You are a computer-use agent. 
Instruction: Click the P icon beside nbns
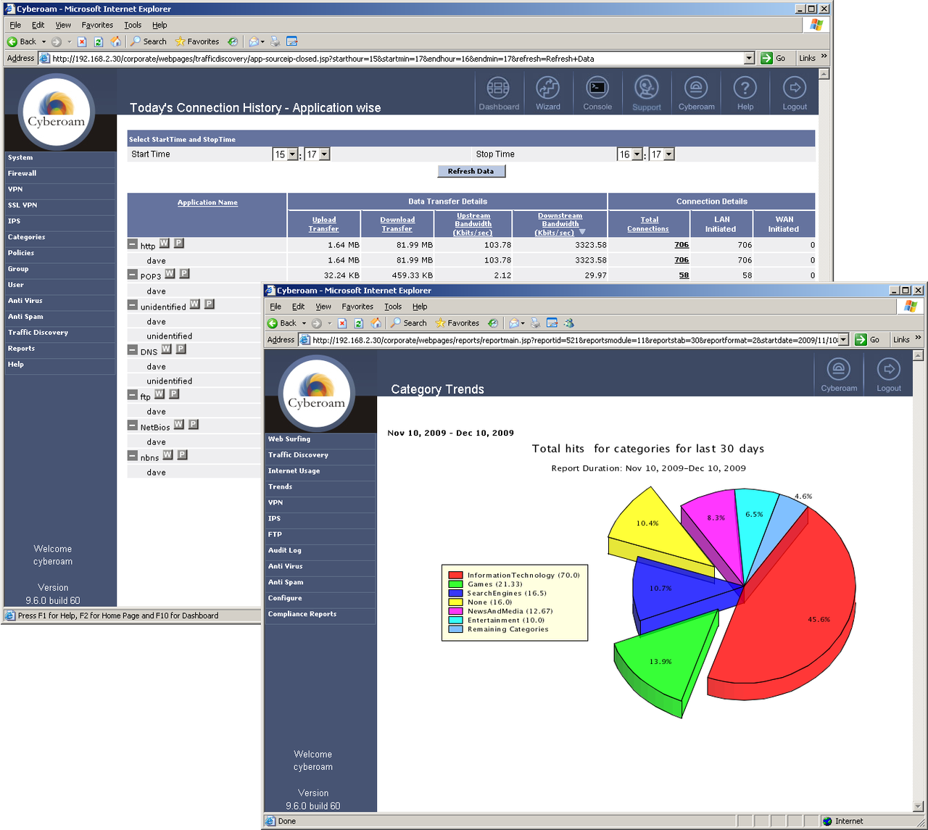182,455
